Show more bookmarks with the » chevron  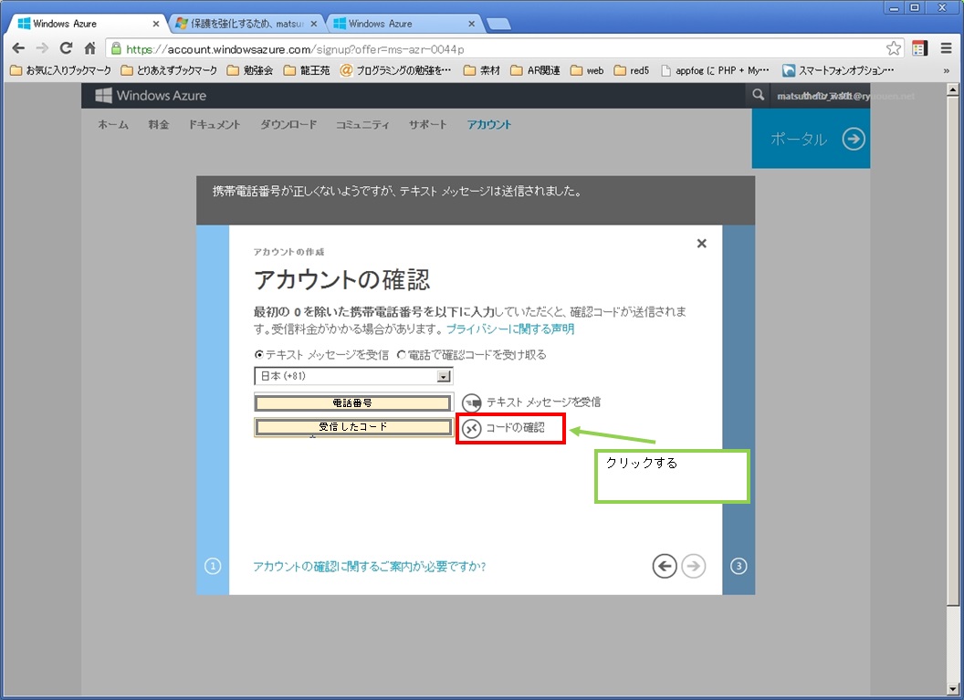click(x=946, y=70)
